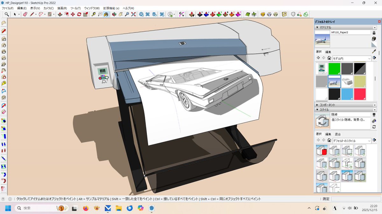Open the 拡張機能 (x) menu
382x214 pixels.
[x=111, y=8]
